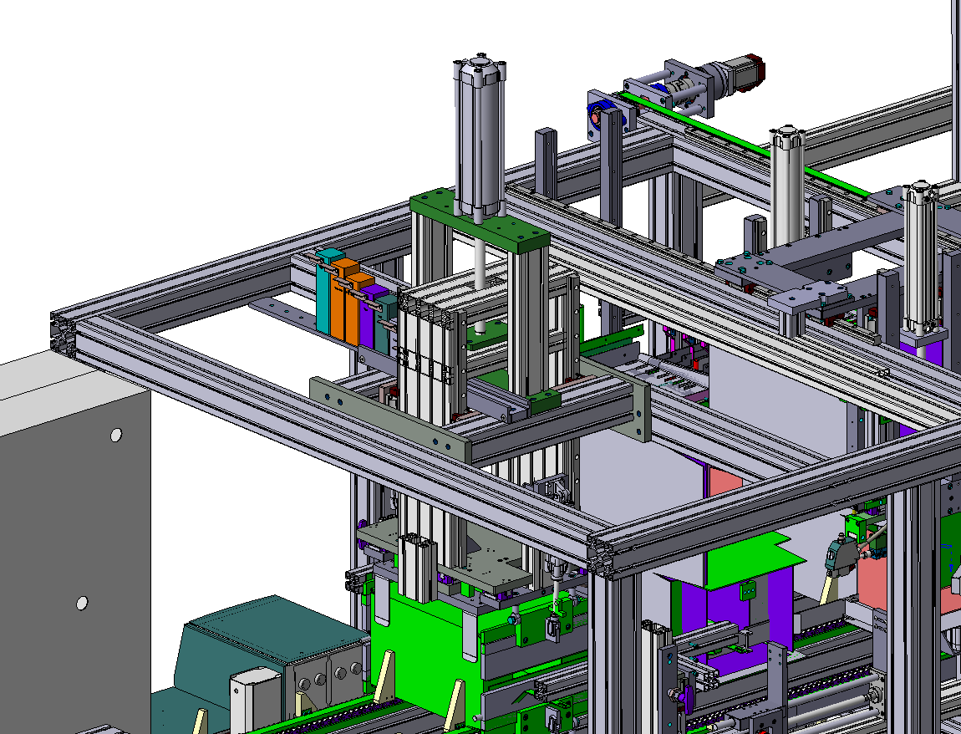
Task: Click the lower hole in the left gray panel
Action: [82, 603]
